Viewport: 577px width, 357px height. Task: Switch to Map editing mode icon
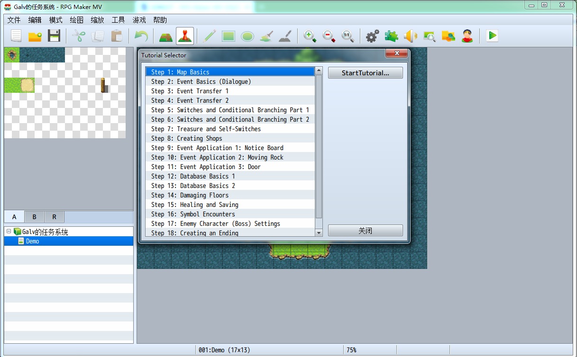[x=165, y=36]
